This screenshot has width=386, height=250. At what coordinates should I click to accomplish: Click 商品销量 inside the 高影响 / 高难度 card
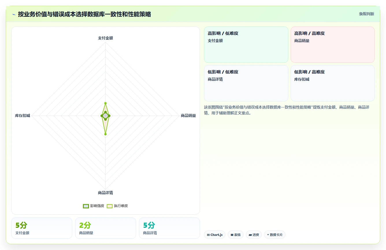[x=302, y=41]
